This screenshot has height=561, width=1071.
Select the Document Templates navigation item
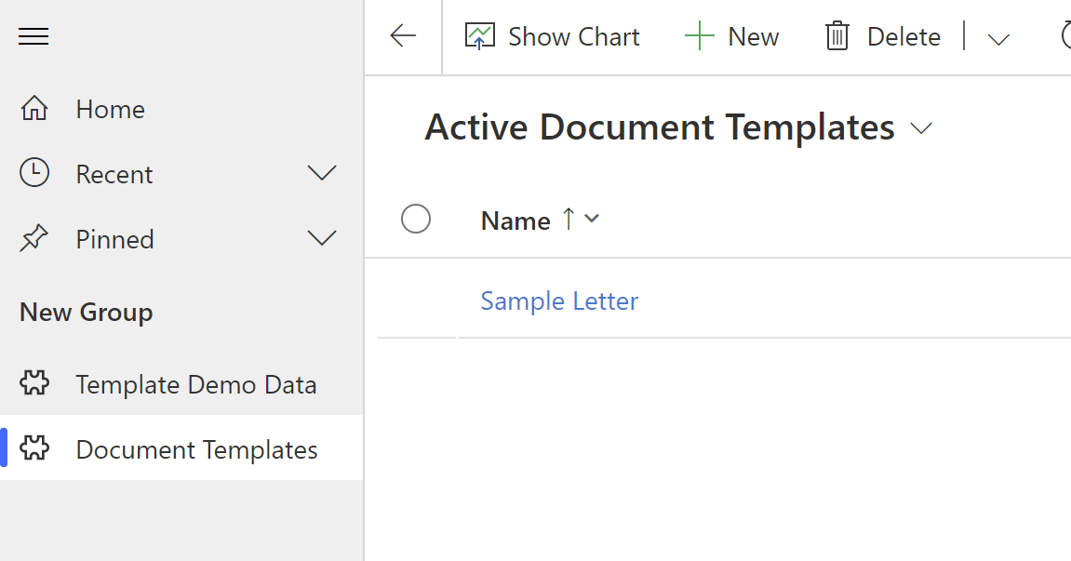(x=196, y=449)
